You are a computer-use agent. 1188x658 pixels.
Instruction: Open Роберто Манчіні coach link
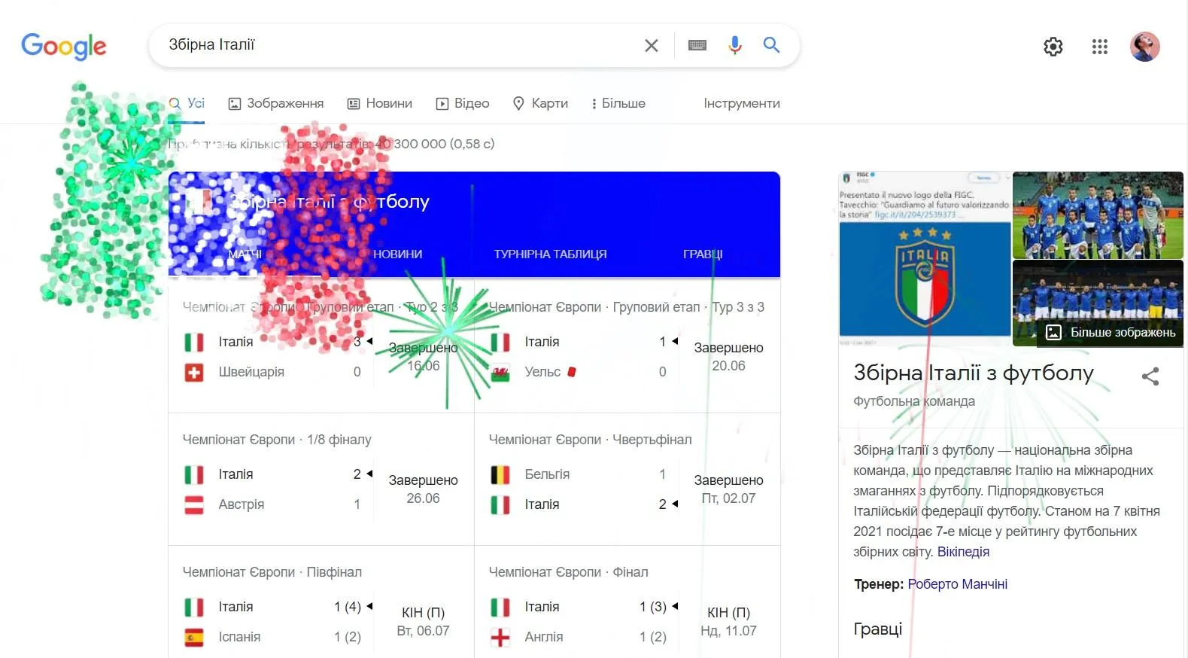(x=958, y=584)
